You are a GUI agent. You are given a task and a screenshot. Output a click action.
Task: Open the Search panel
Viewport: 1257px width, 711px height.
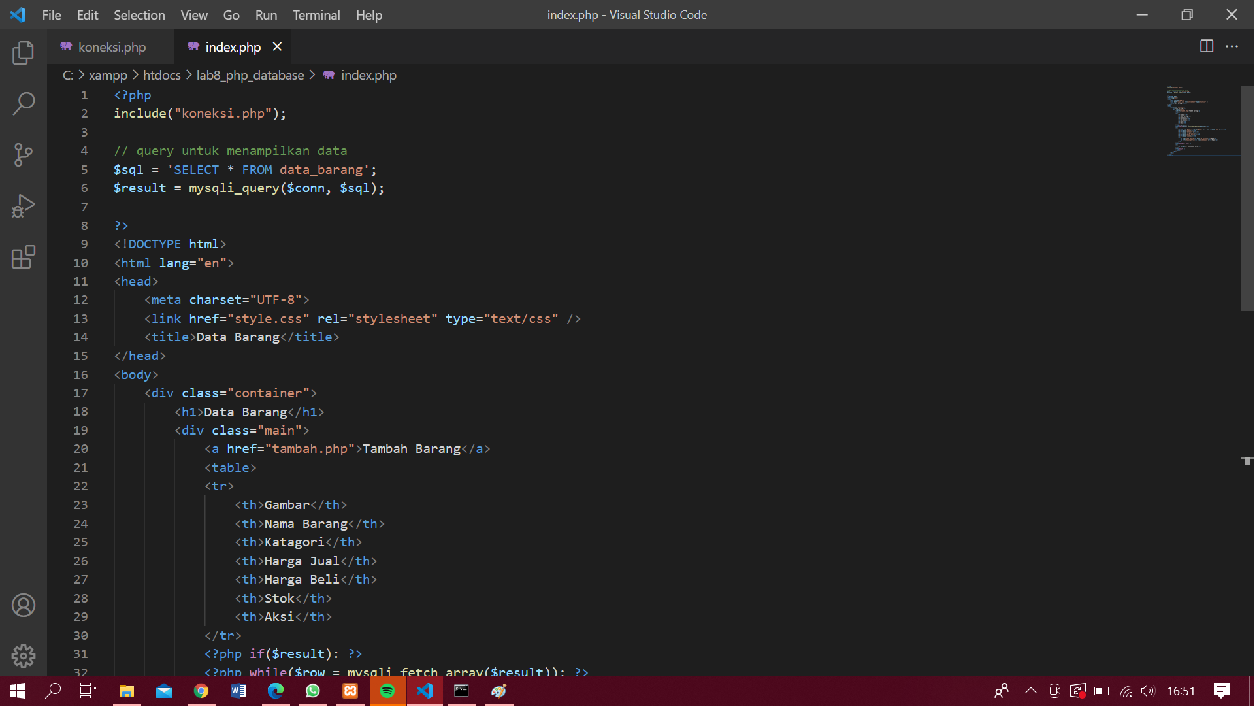(x=24, y=103)
